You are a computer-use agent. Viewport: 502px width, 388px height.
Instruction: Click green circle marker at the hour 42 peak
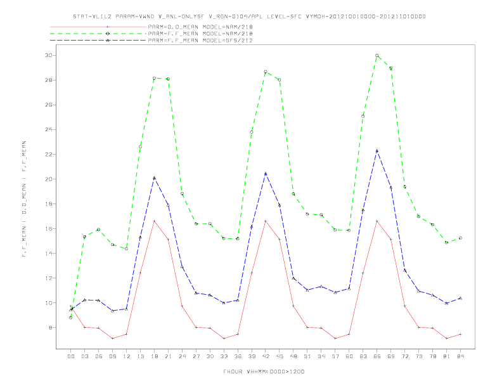point(266,72)
